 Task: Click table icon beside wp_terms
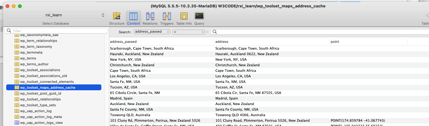tap(17, 58)
